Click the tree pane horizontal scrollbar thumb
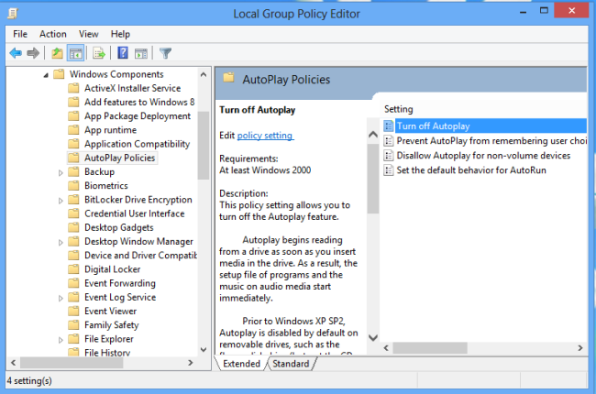The width and height of the screenshot is (596, 394). pyautogui.click(x=72, y=363)
